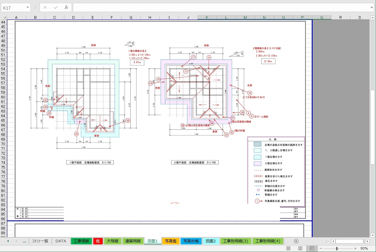Select column K header
Viewport: 376px width, 252px height.
pos(207,18)
